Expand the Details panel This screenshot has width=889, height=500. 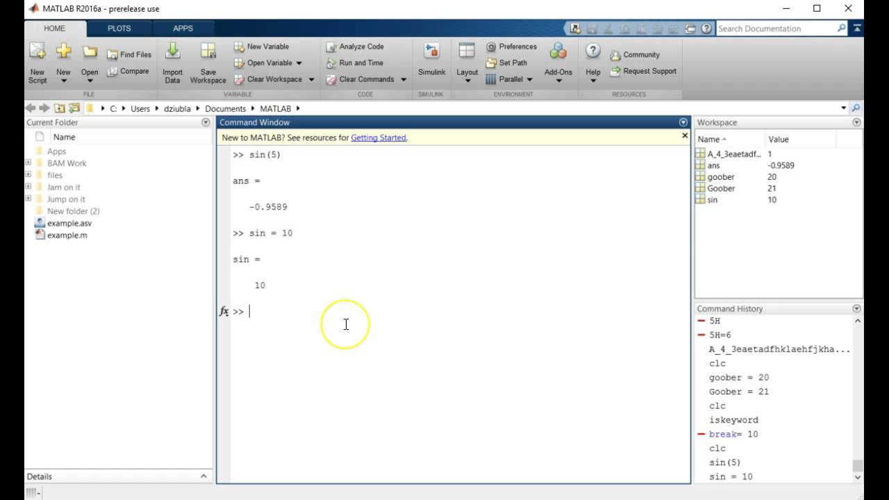[x=203, y=476]
